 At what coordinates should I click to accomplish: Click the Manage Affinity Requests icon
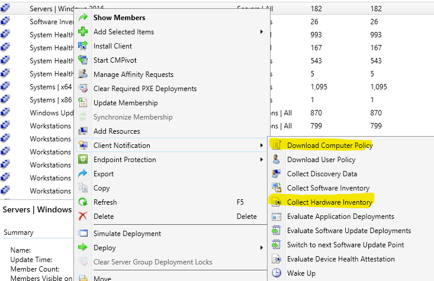tap(83, 74)
